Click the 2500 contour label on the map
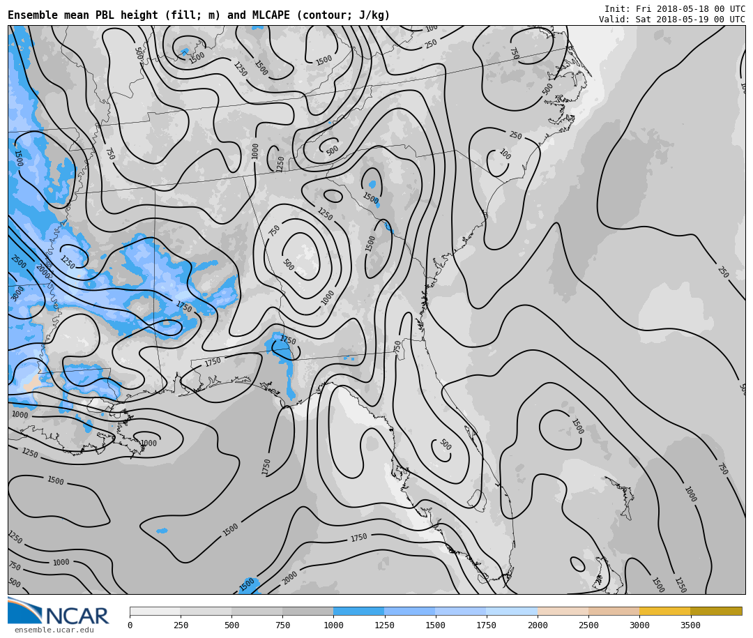753x638 pixels. (19, 261)
